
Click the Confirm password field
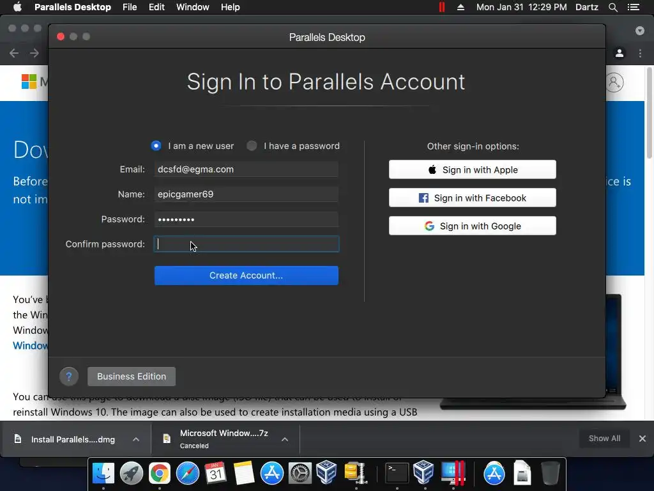click(x=247, y=244)
